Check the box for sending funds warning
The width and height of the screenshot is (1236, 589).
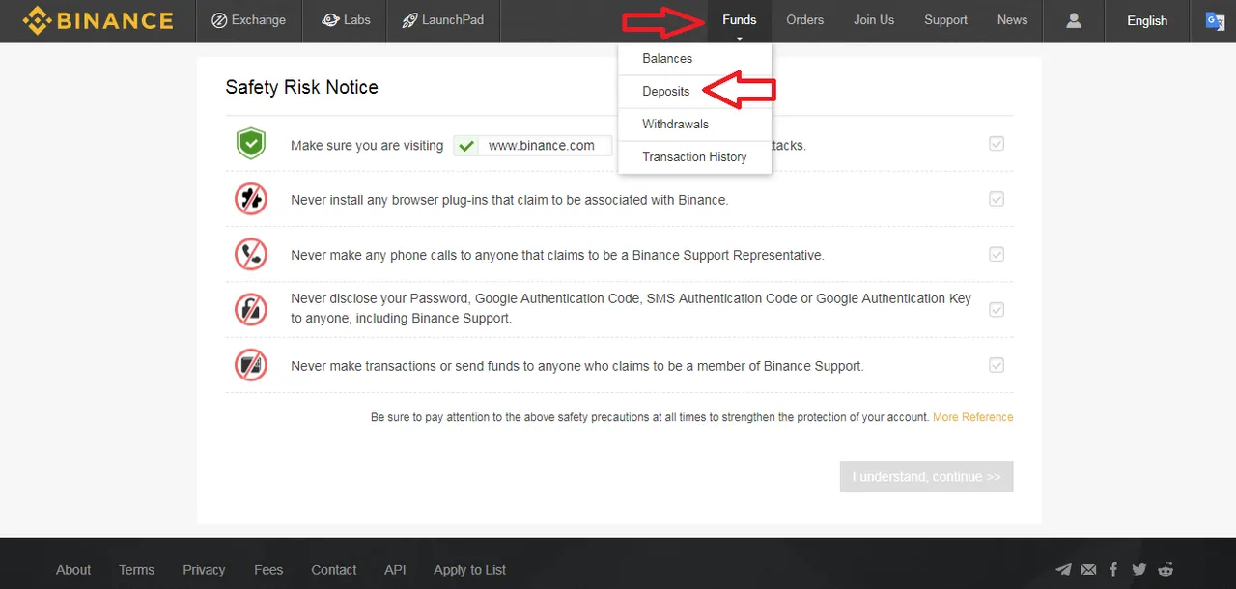pyautogui.click(x=997, y=365)
